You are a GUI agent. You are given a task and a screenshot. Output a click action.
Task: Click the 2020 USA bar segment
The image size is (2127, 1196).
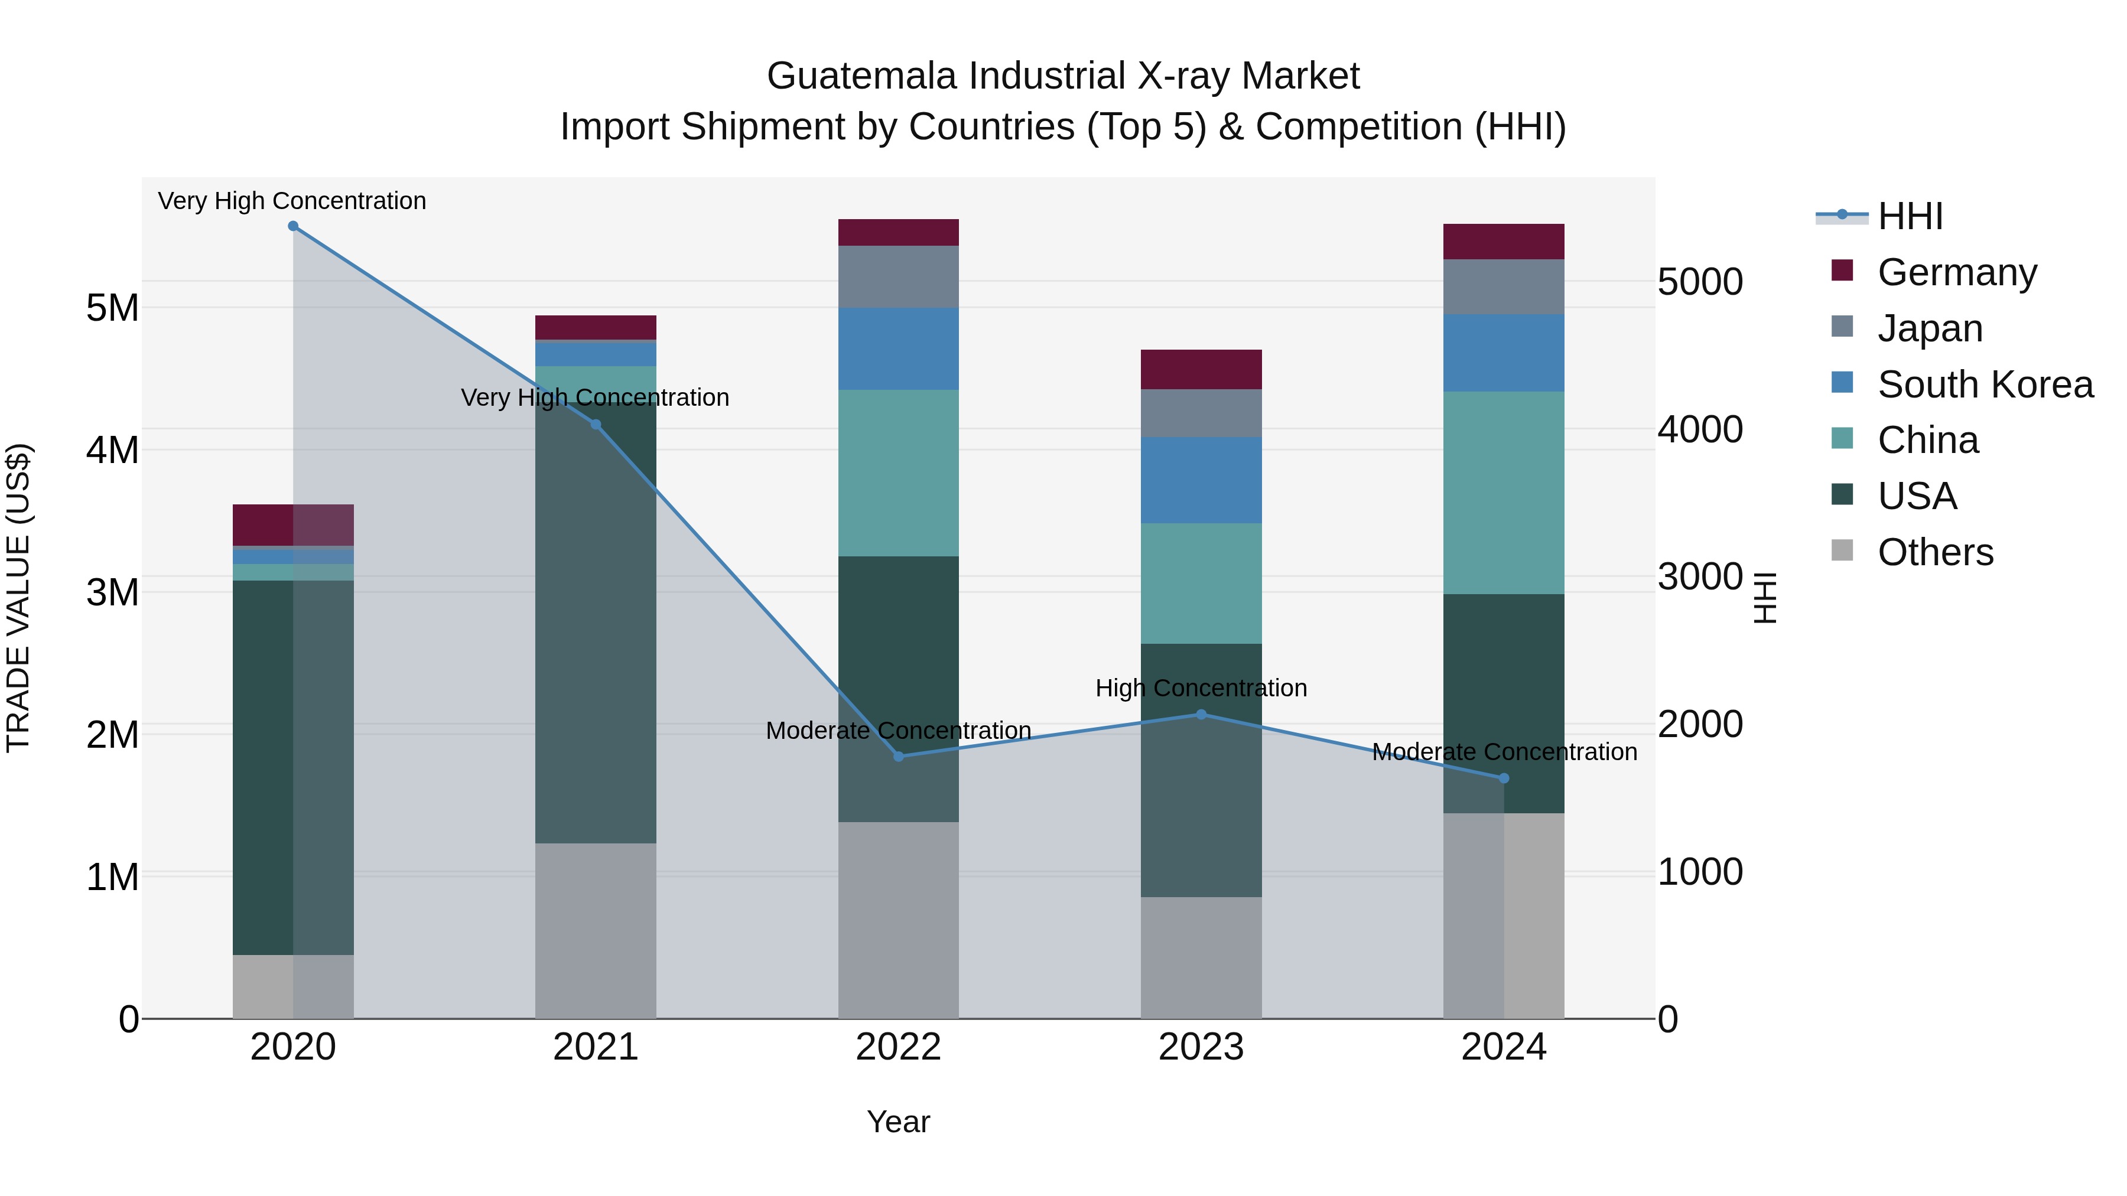point(293,768)
